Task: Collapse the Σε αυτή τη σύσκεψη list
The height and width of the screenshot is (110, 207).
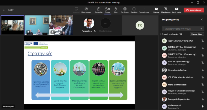Action: pos(160,34)
